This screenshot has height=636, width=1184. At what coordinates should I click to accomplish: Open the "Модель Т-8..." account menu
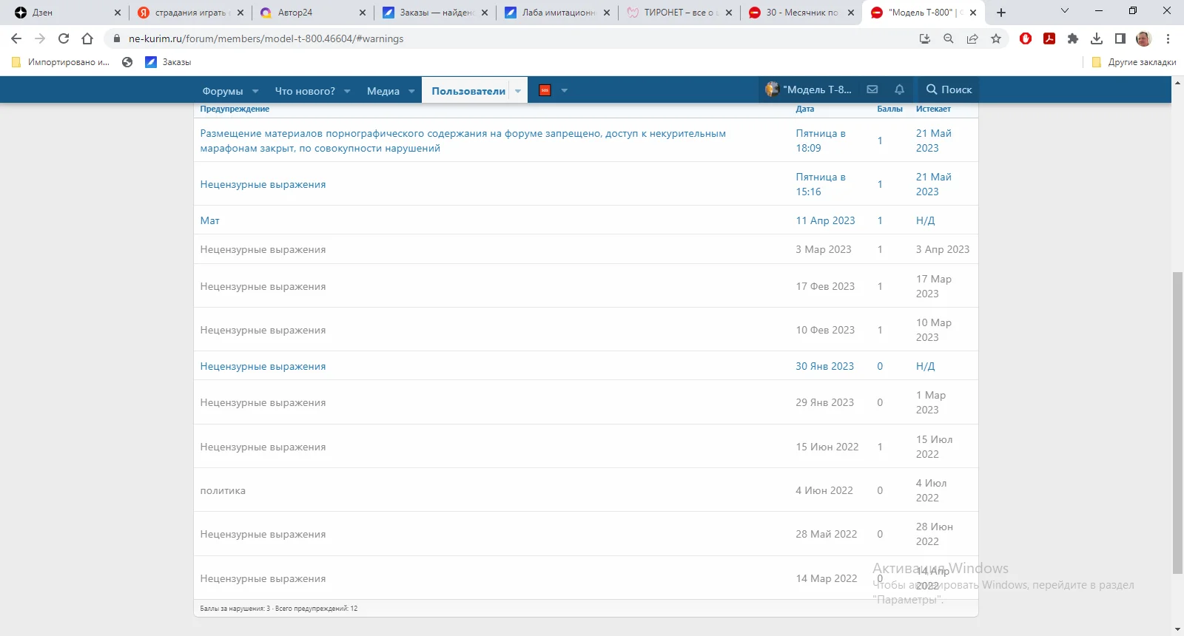click(x=809, y=89)
